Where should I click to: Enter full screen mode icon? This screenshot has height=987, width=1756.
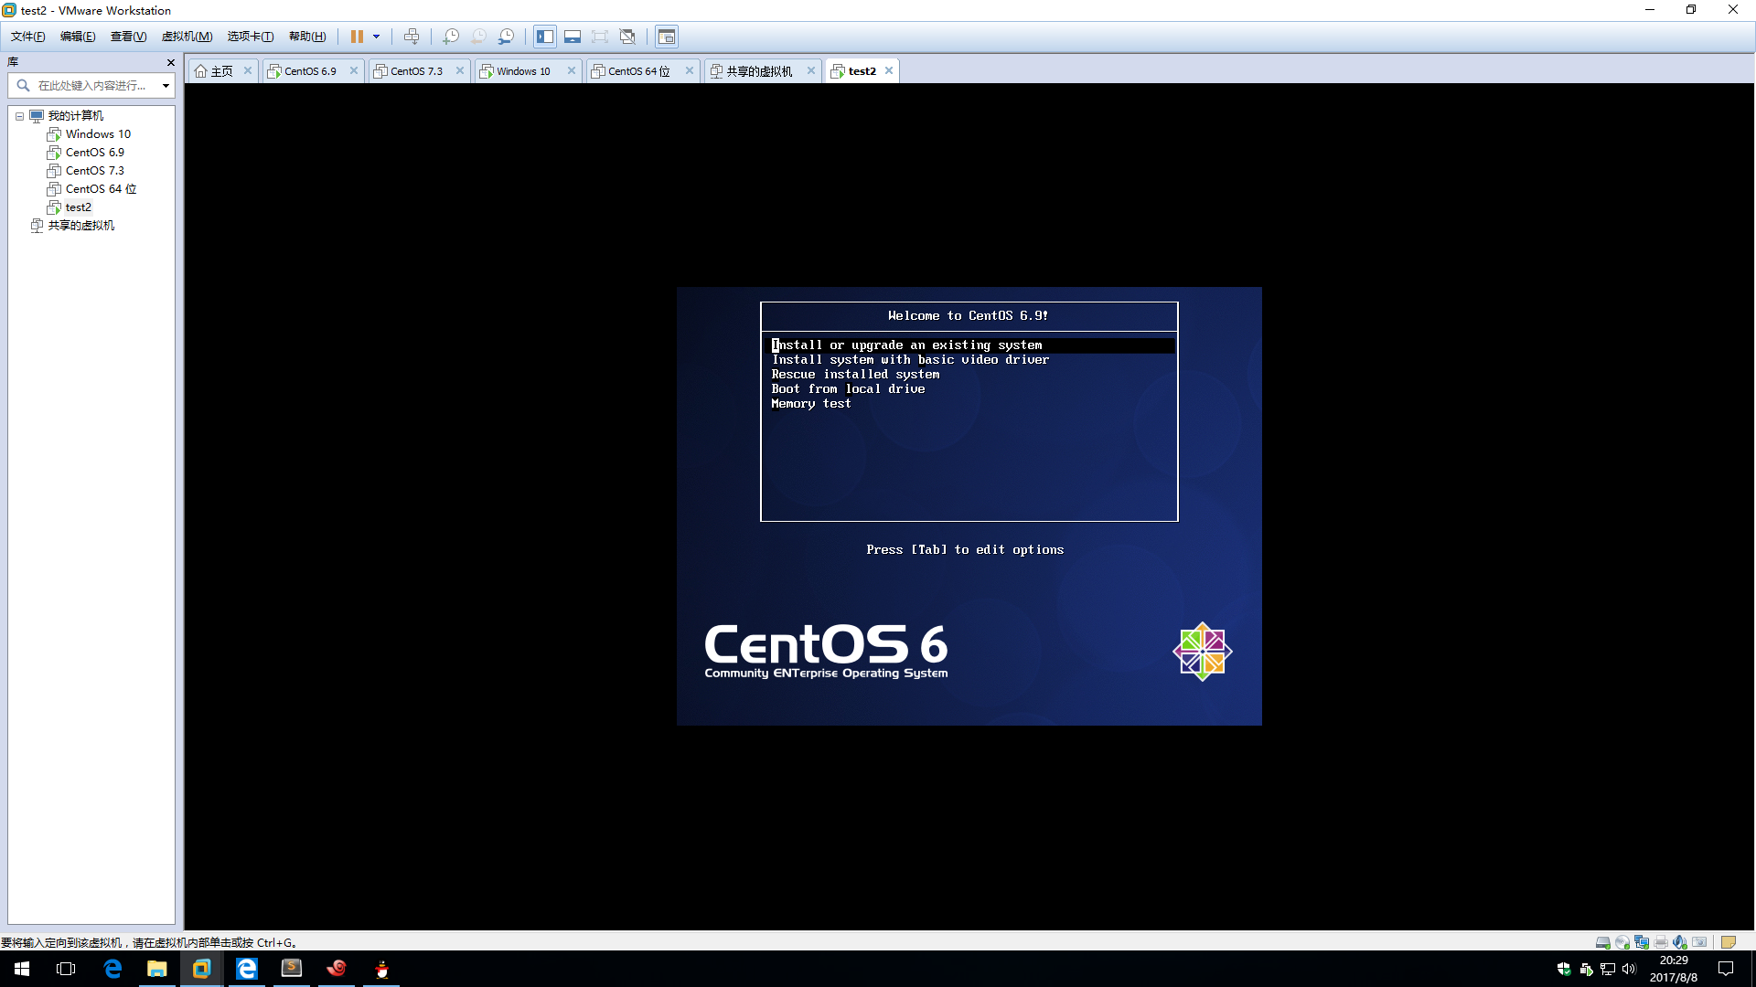tap(600, 37)
